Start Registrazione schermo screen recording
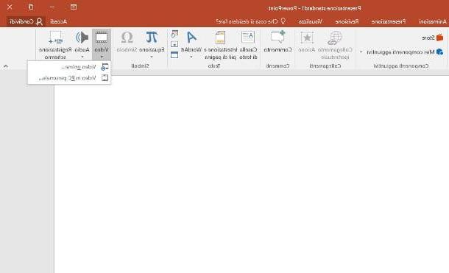The image size is (449, 273). 55,44
